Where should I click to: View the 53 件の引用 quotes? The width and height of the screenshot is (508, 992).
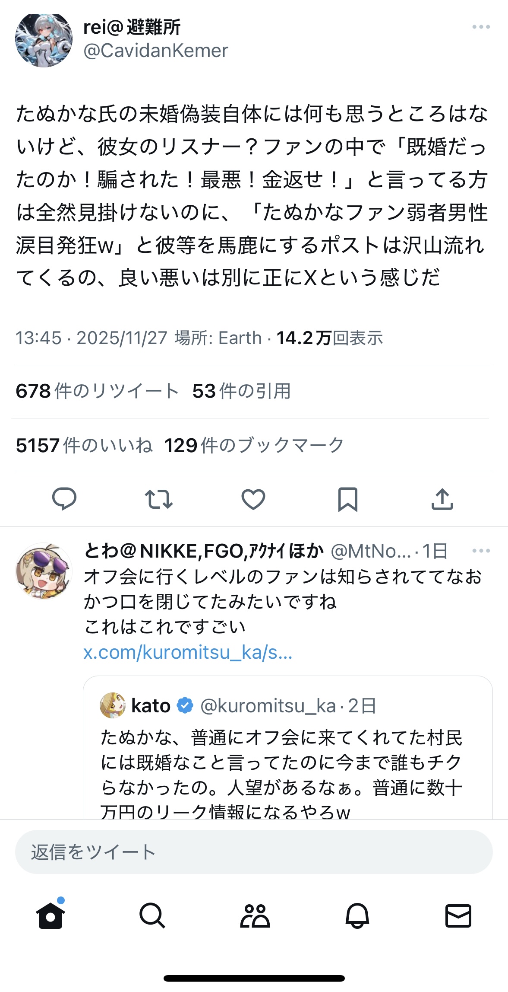pyautogui.click(x=241, y=391)
